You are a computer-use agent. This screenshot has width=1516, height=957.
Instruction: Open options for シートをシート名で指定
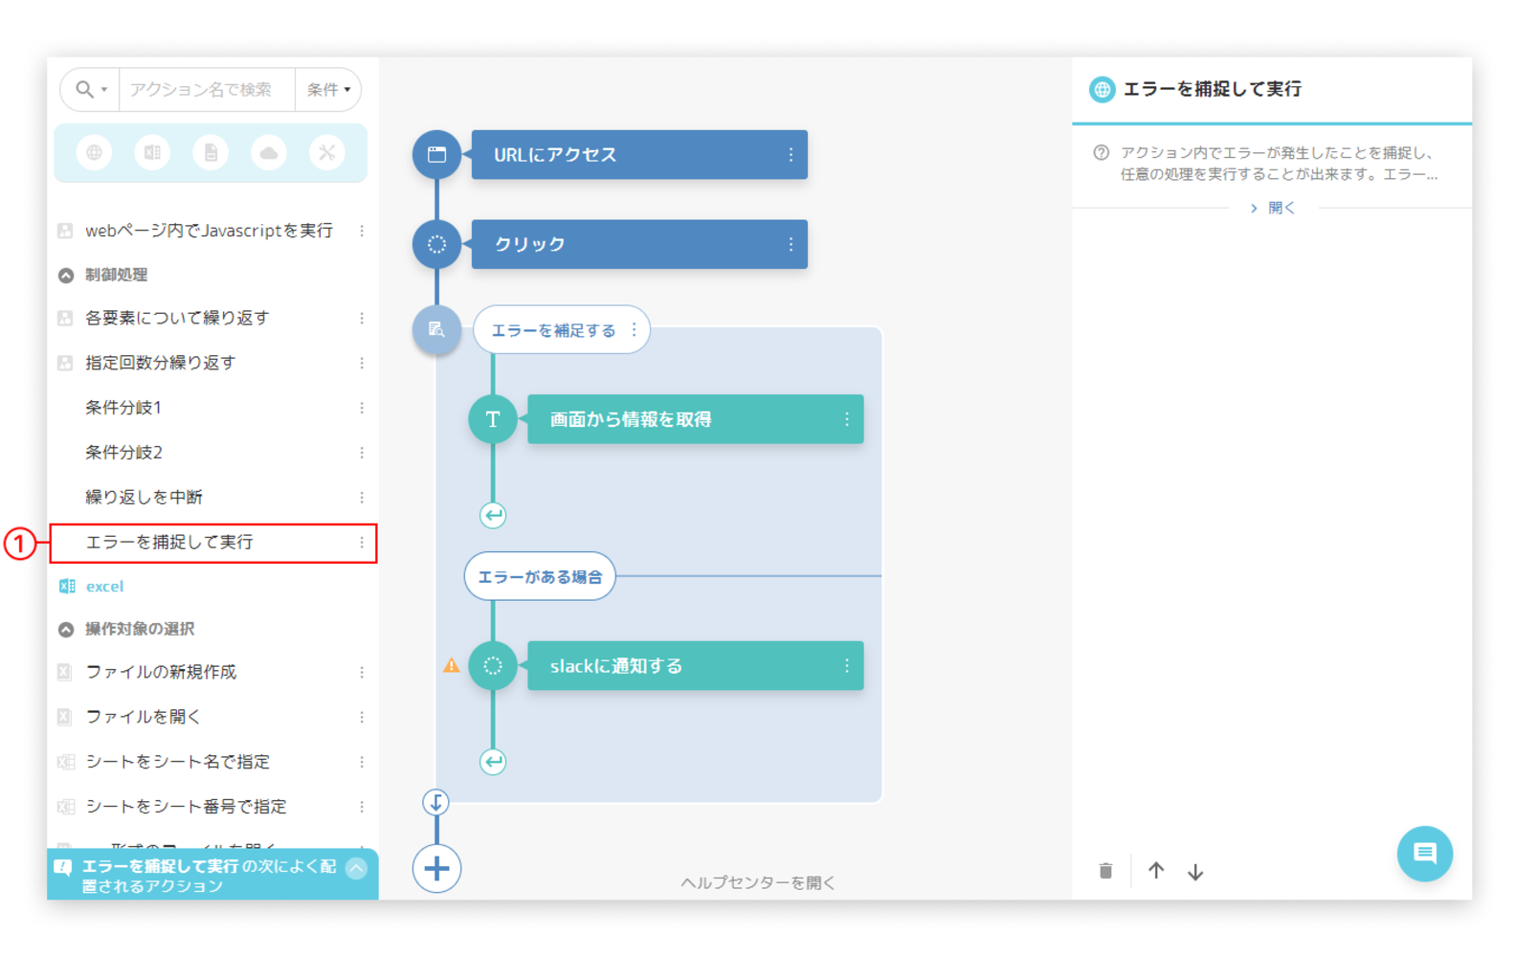[x=362, y=762]
